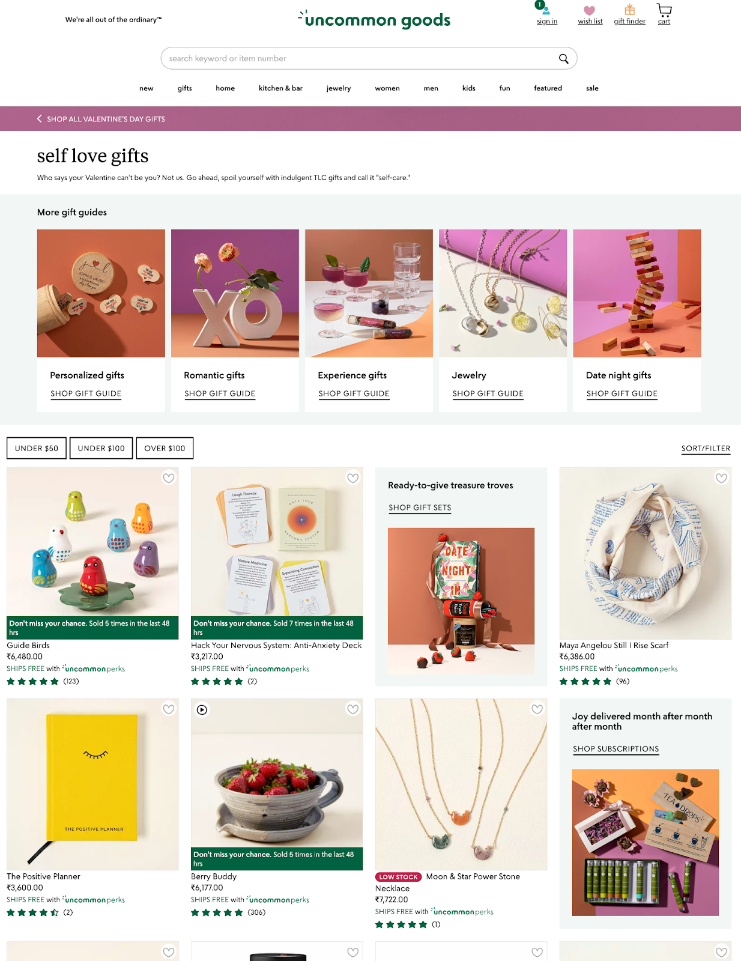741x961 pixels.
Task: Expand the kitchen & bar menu
Action: (280, 88)
